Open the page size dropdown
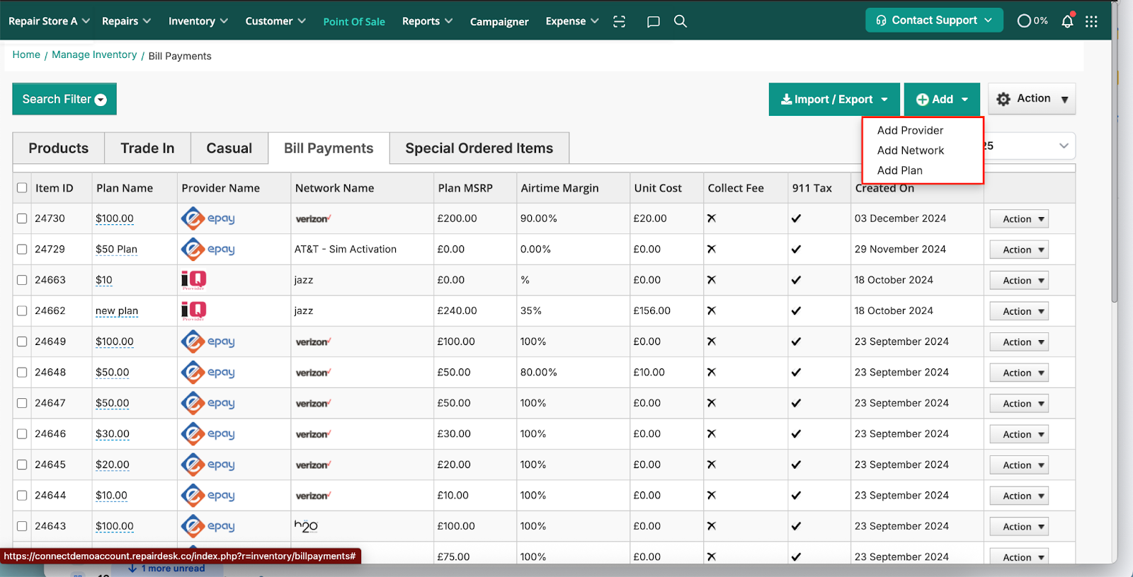Image resolution: width=1133 pixels, height=577 pixels. pos(1030,146)
